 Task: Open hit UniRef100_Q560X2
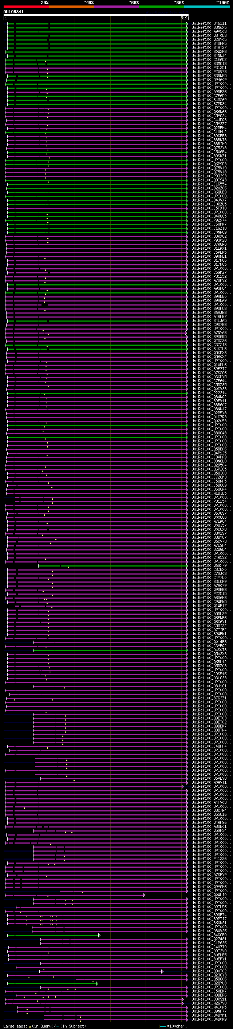pos(209,357)
